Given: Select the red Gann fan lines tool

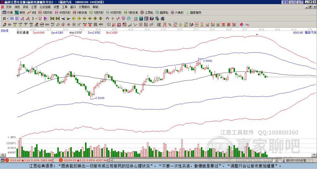Looking at the screenshot, I should pyautogui.click(x=114, y=25).
